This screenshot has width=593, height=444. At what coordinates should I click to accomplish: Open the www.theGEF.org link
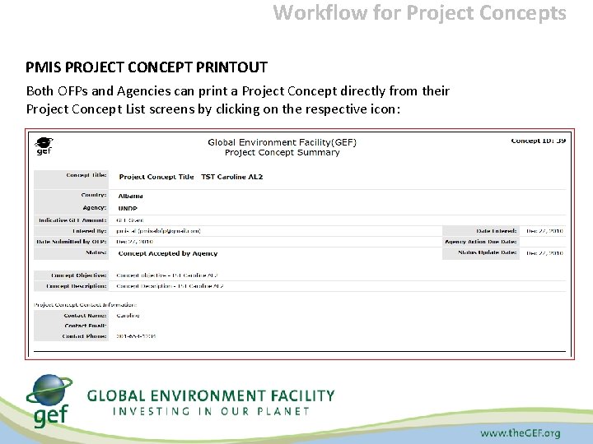click(521, 433)
